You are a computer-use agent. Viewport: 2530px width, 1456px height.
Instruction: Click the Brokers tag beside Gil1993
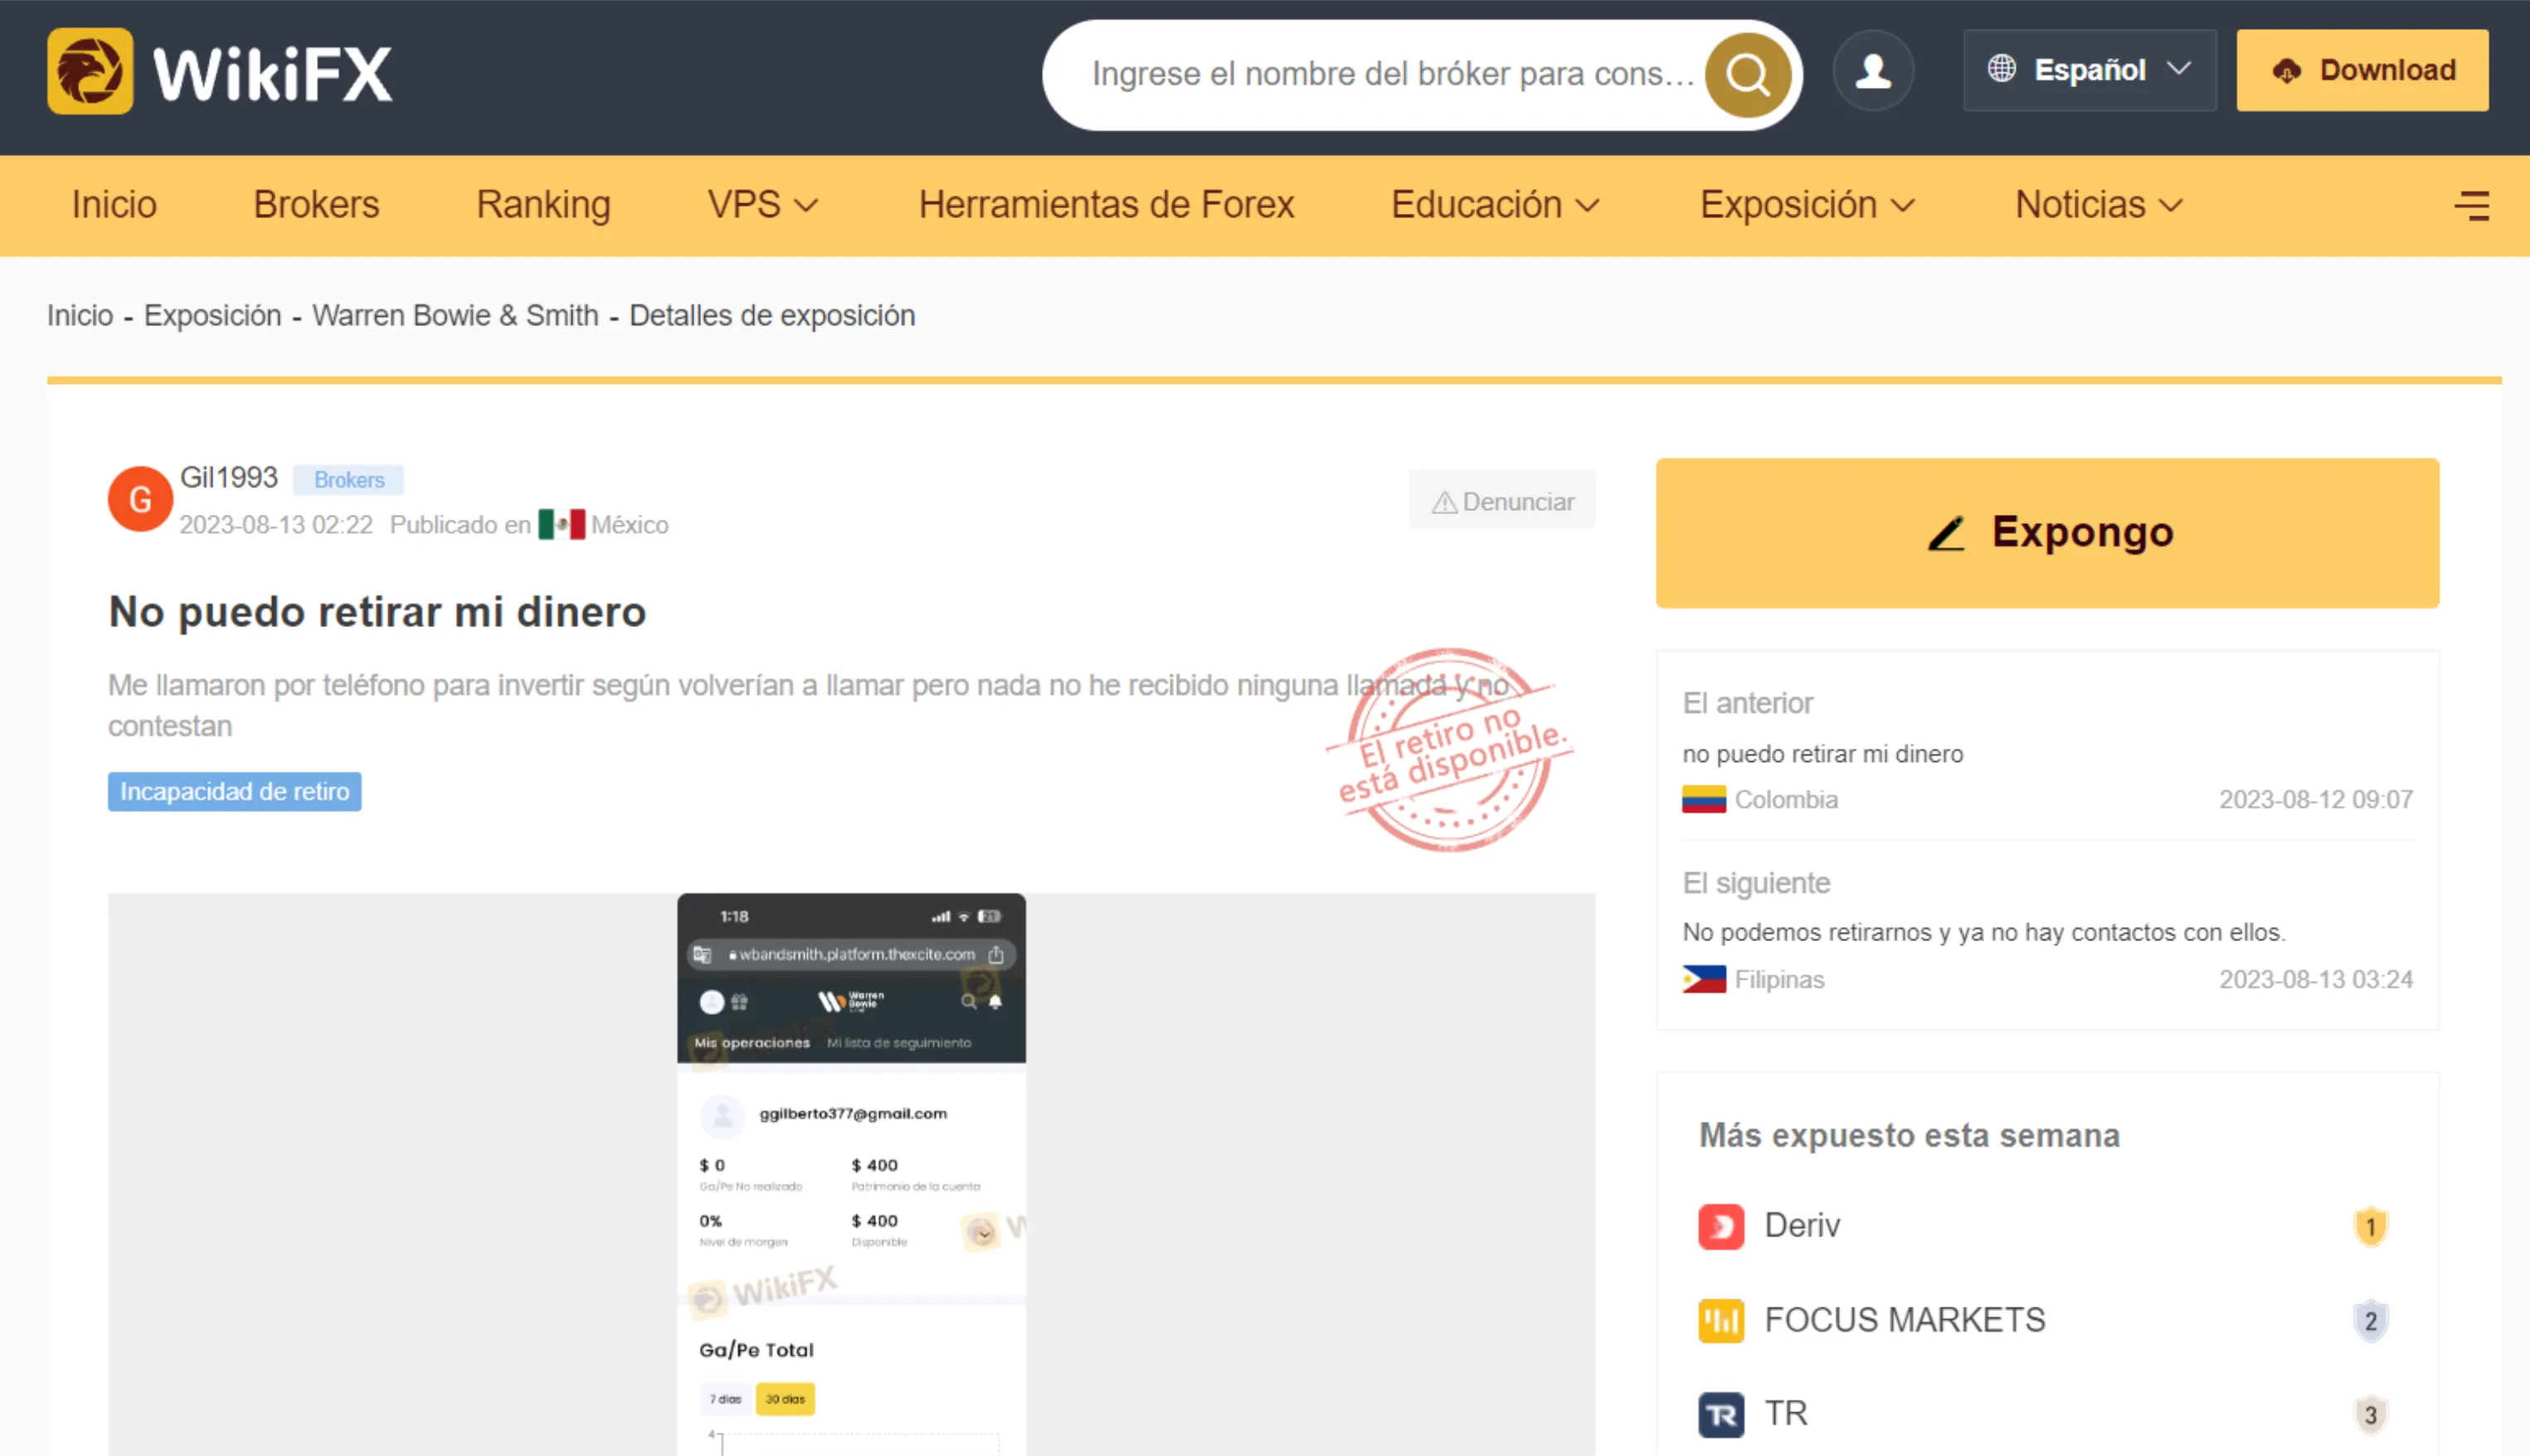point(348,480)
